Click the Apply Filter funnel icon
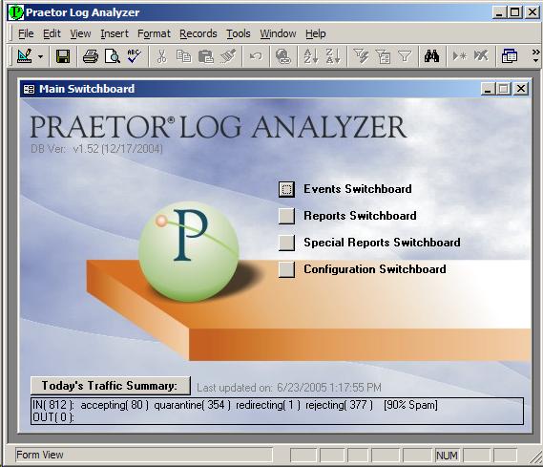This screenshot has width=543, height=467. (x=404, y=56)
